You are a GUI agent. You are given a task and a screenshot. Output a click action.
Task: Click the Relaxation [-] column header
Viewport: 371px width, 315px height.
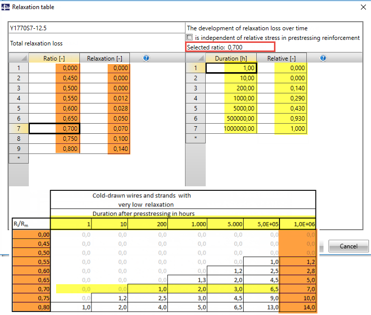click(105, 58)
